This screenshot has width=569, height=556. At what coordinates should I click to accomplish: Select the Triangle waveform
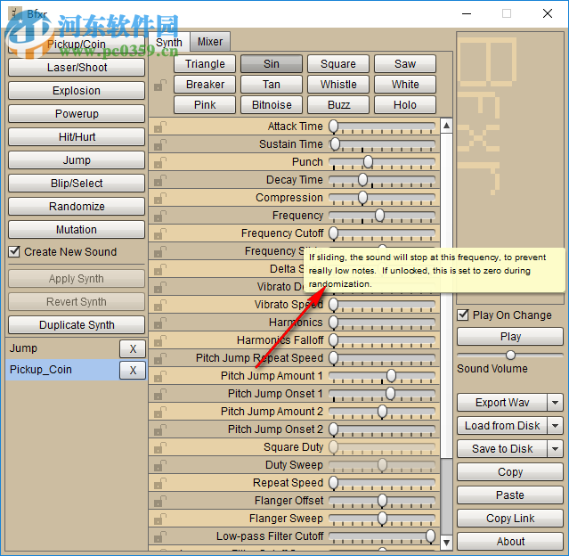[205, 64]
